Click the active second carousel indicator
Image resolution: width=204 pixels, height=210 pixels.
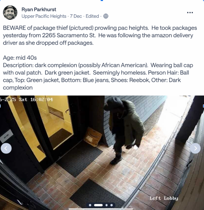(x=98, y=205)
